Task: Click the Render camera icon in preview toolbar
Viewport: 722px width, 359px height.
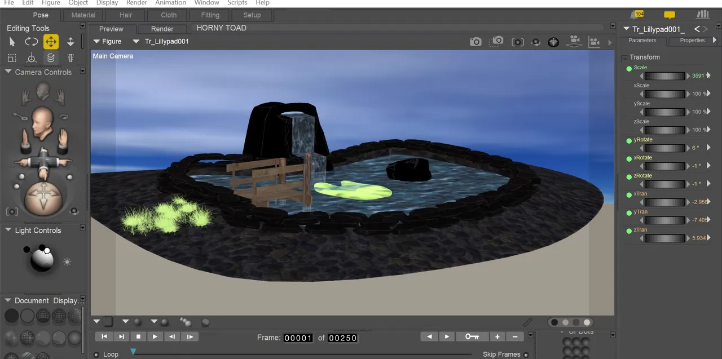Action: click(476, 42)
